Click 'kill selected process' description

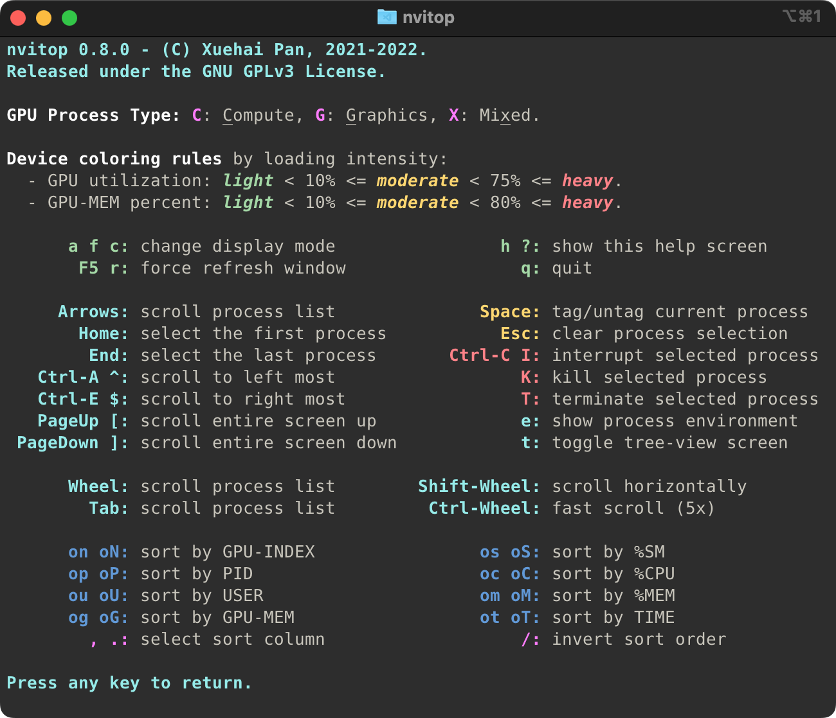[660, 377]
